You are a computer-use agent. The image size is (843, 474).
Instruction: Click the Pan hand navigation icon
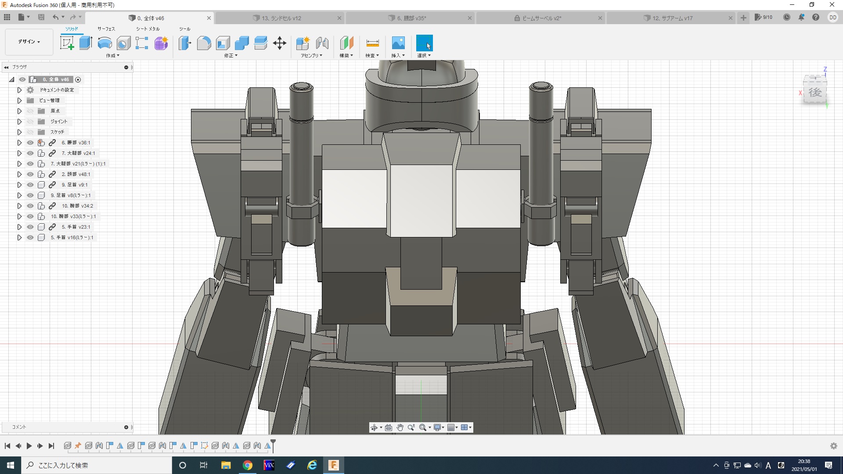(x=400, y=427)
